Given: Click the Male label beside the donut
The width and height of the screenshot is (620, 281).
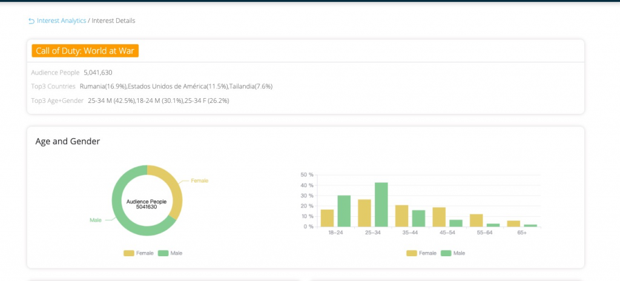Looking at the screenshot, I should click(x=95, y=220).
